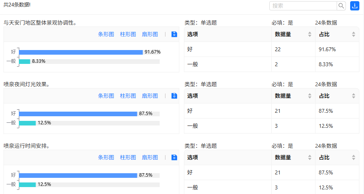This screenshot has width=364, height=194.
Task: Sort 占比 column in first table
Action: coord(353,34)
